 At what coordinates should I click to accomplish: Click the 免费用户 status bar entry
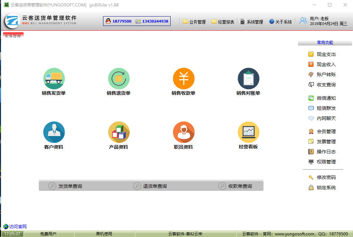pyautogui.click(x=48, y=234)
